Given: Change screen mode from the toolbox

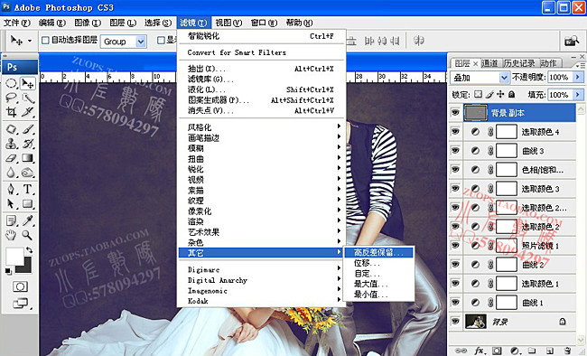Looking at the screenshot, I should coord(21,304).
